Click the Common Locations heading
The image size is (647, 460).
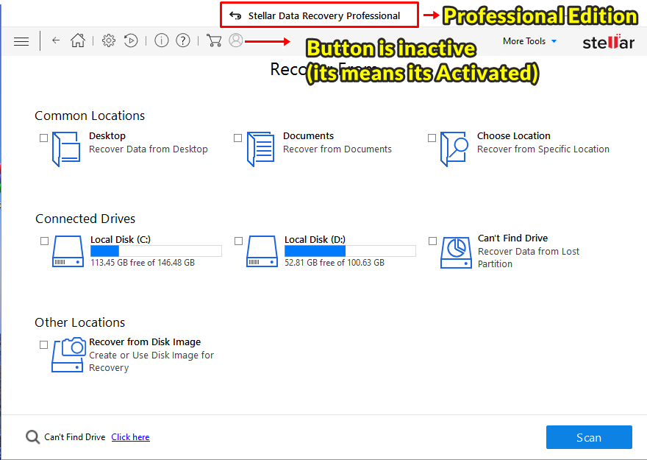pos(90,116)
